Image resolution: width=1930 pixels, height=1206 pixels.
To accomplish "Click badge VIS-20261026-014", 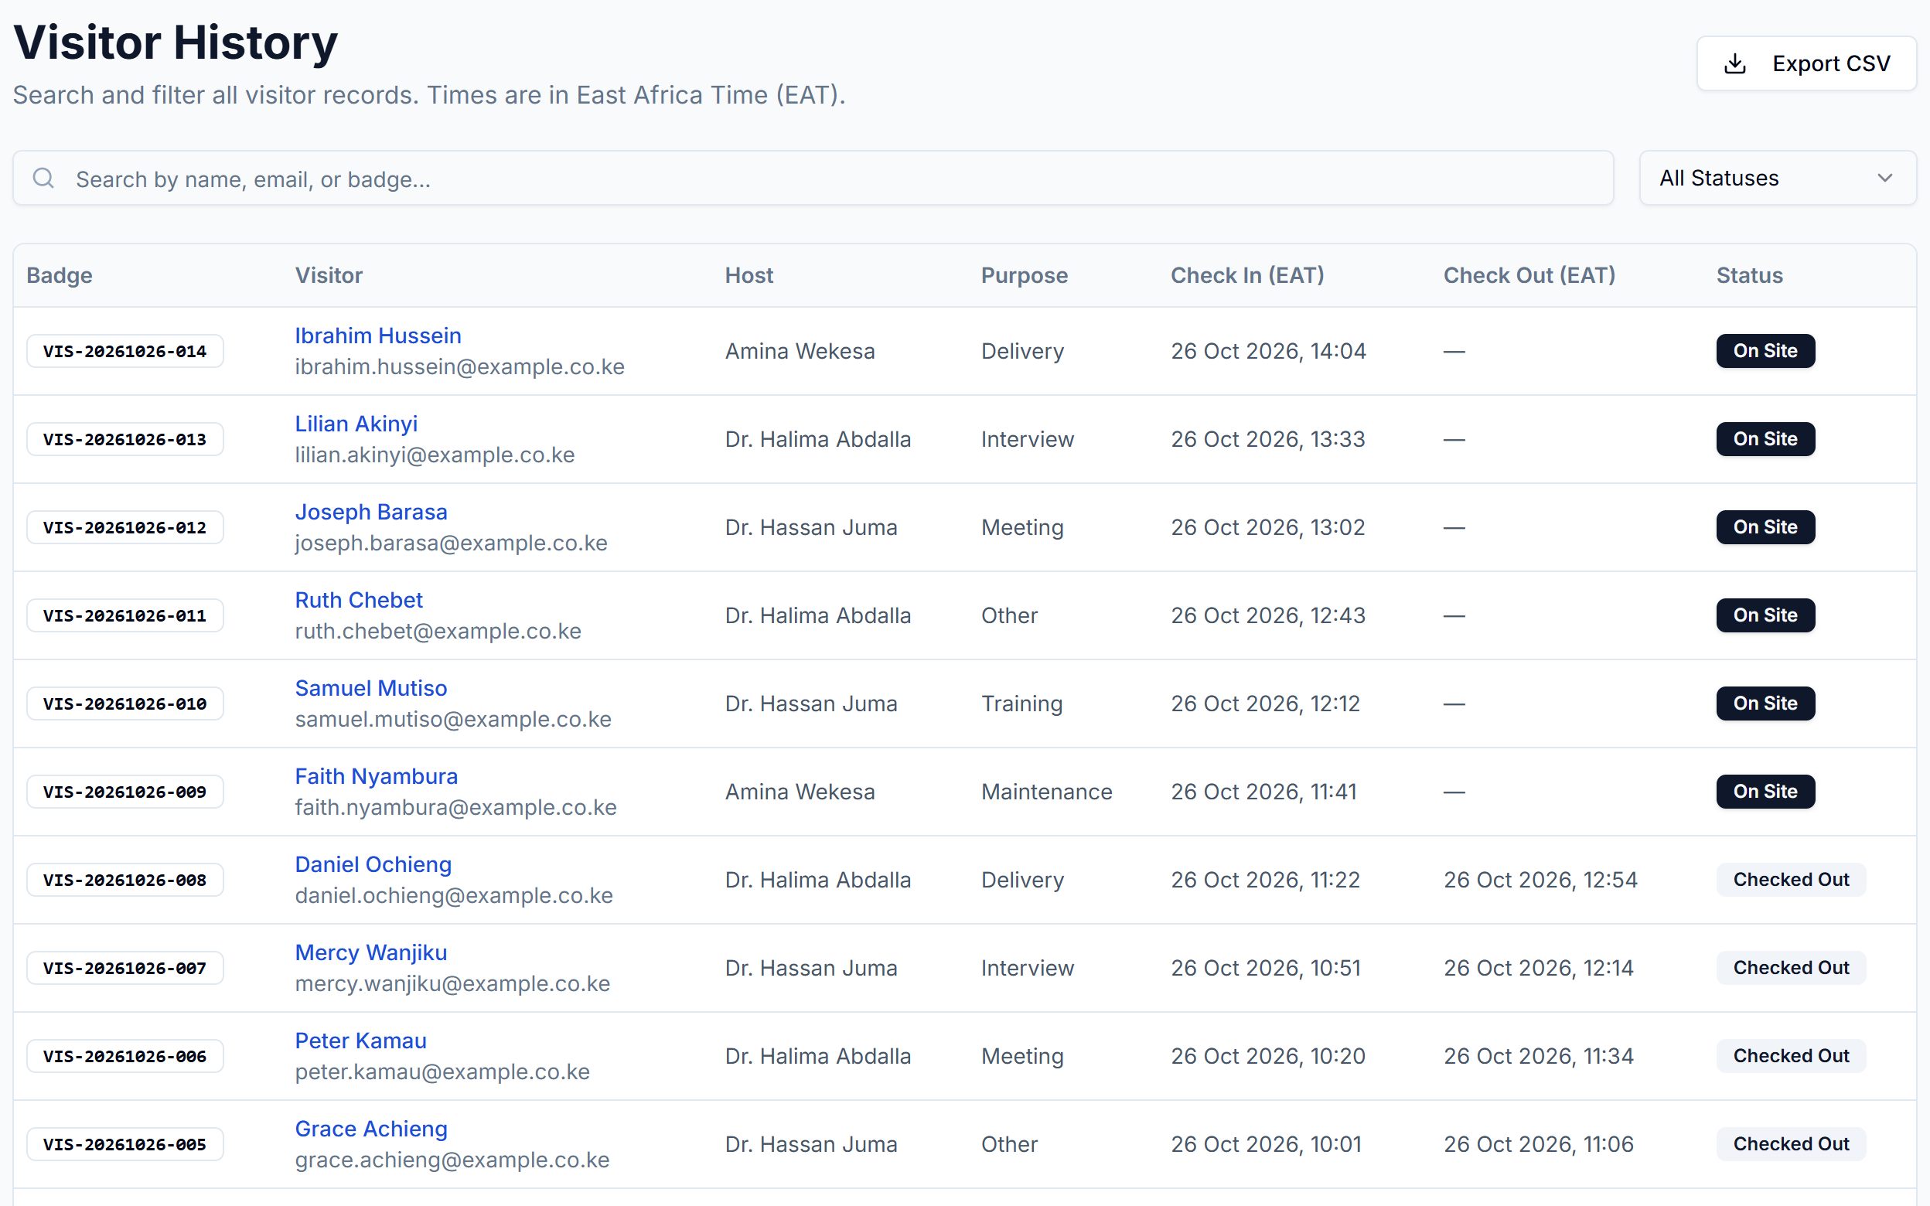I will coord(125,351).
